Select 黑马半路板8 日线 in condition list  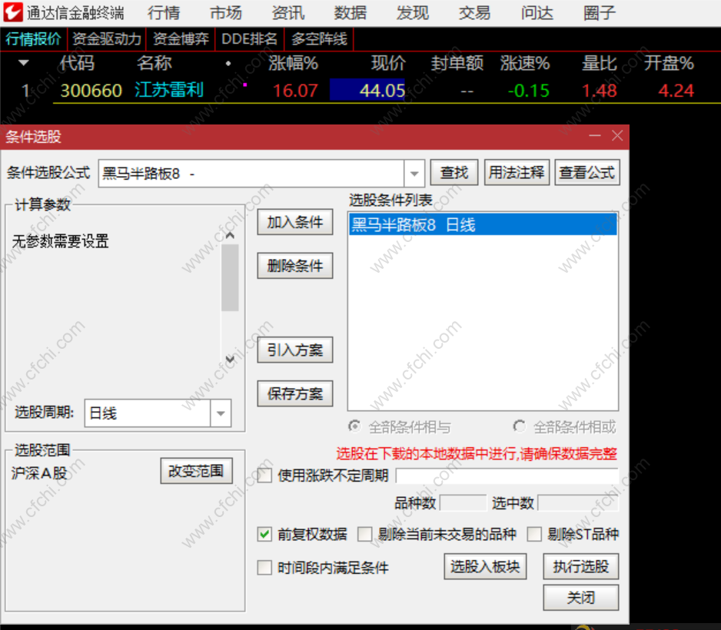pos(483,224)
